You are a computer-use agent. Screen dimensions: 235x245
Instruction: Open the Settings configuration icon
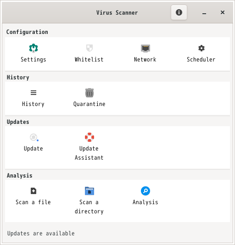(x=34, y=48)
